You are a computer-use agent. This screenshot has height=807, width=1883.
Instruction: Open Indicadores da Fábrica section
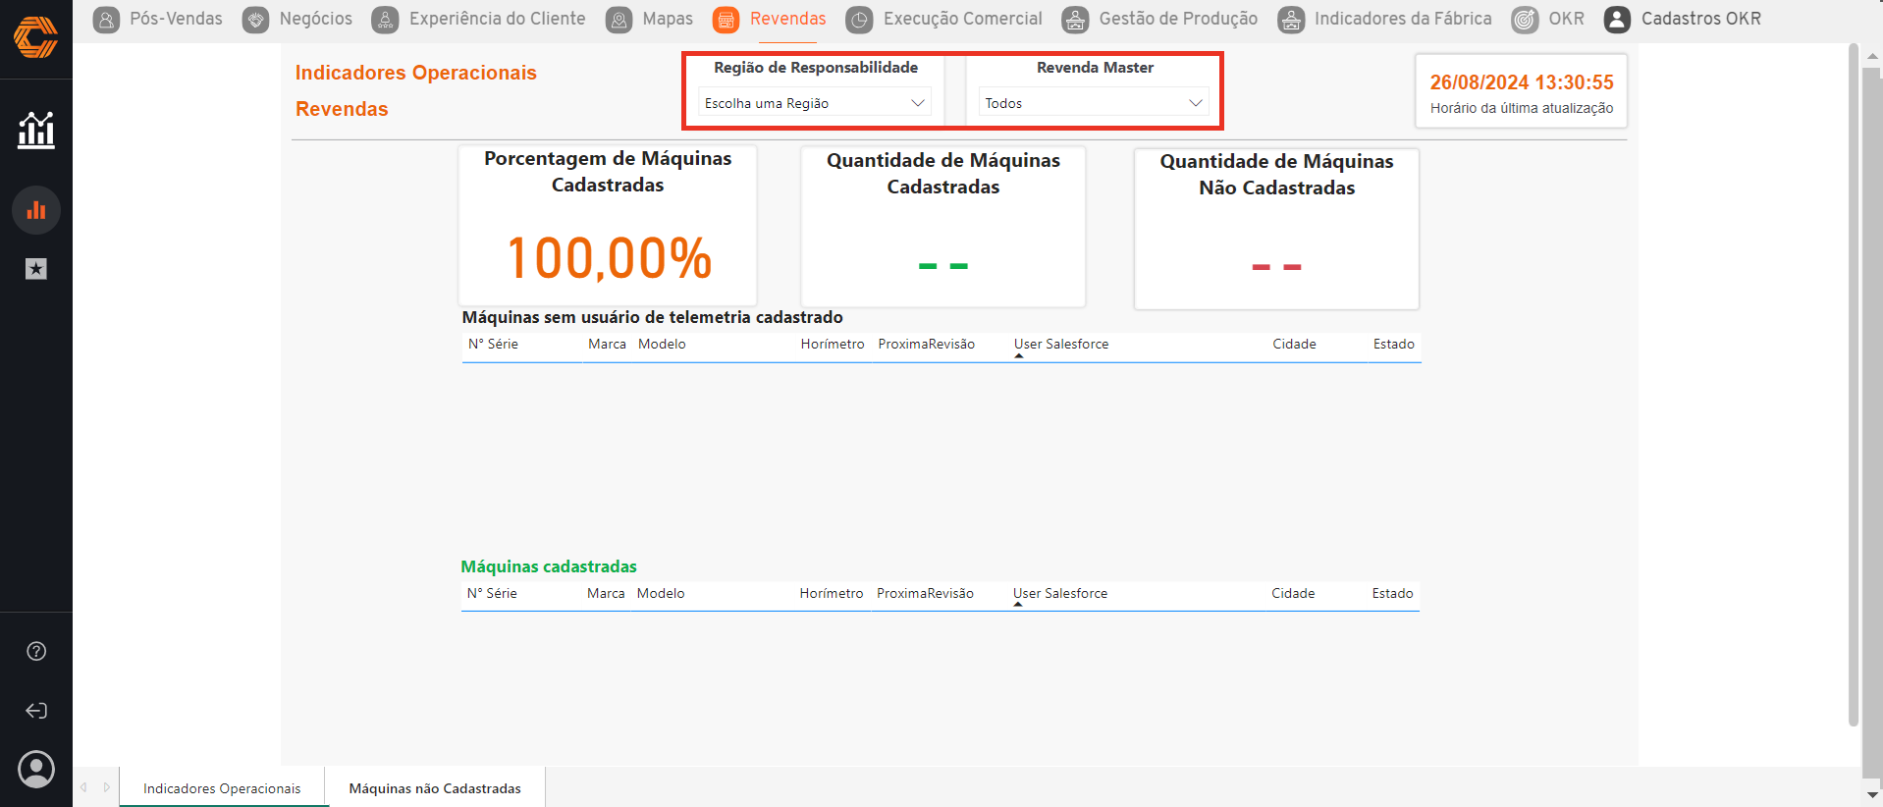tap(1403, 19)
